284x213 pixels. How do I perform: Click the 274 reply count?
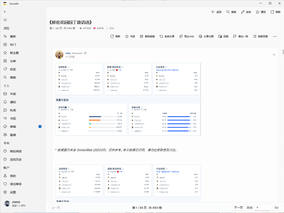(110, 28)
